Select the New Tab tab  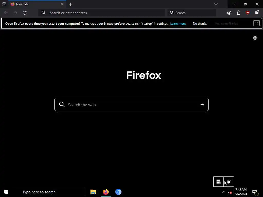37,4
